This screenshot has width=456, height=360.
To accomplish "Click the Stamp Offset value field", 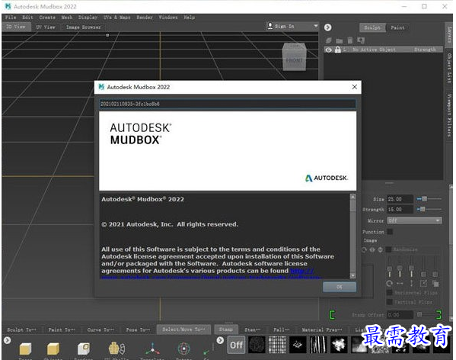I will tap(400, 315).
